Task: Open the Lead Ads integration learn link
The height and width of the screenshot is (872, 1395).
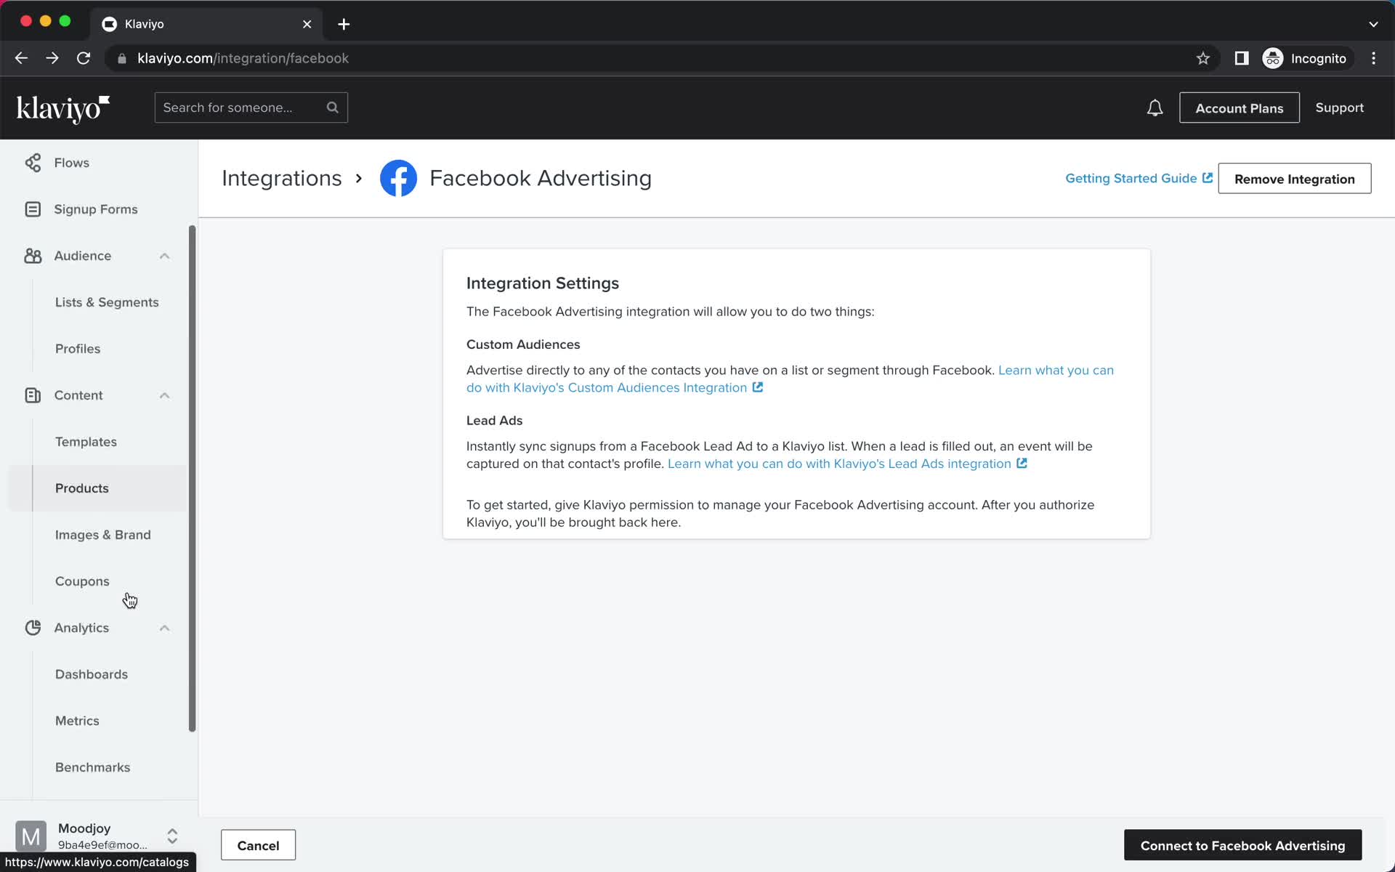Action: click(839, 464)
